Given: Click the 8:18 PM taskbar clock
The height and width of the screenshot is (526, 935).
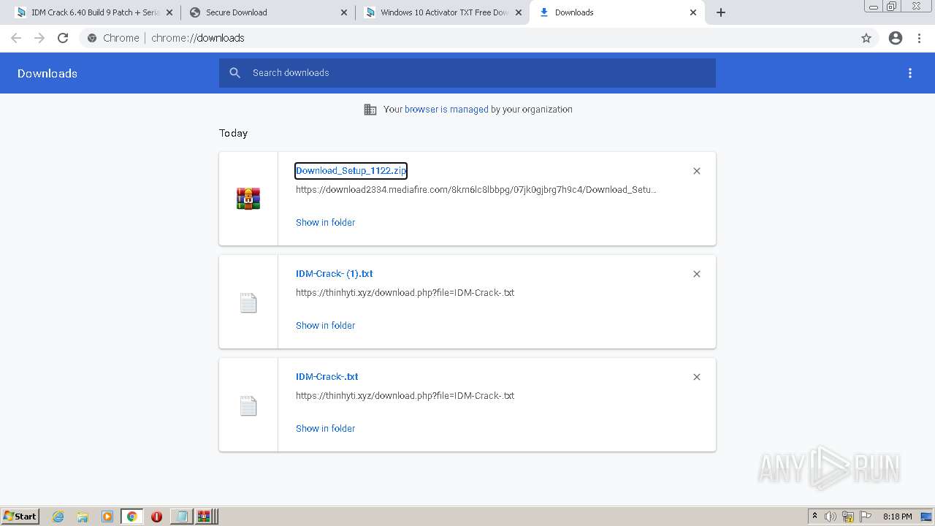Looking at the screenshot, I should tap(897, 517).
